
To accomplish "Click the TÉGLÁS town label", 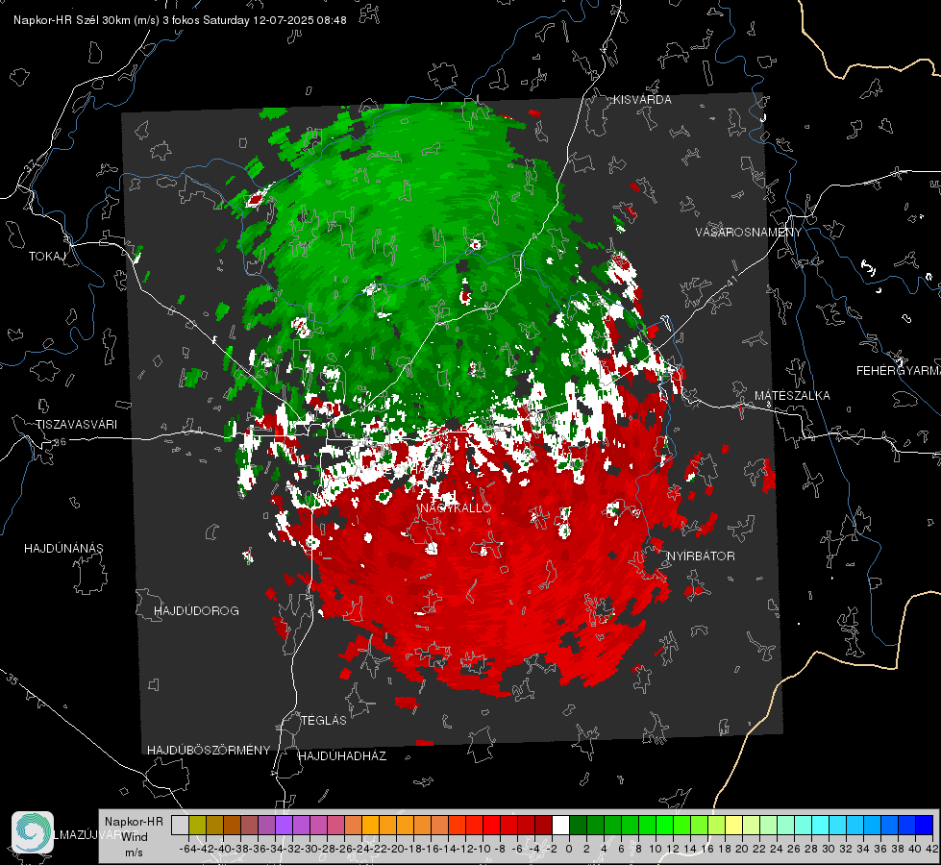I will (x=324, y=720).
